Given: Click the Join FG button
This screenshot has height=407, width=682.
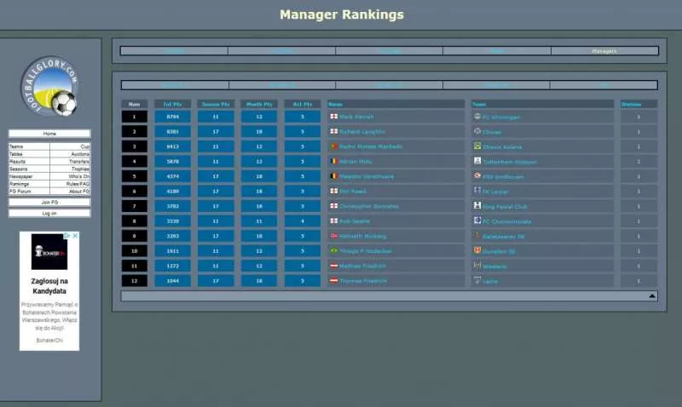Looking at the screenshot, I should click(49, 203).
